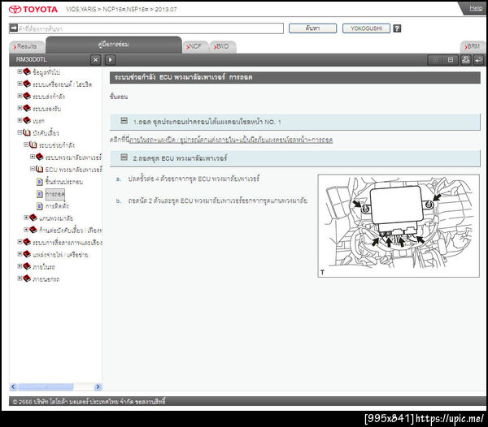Screen dimensions: 488x427
Task: Click the page icon for ชิ้นส่วนประกอบ
Action: tap(40, 181)
